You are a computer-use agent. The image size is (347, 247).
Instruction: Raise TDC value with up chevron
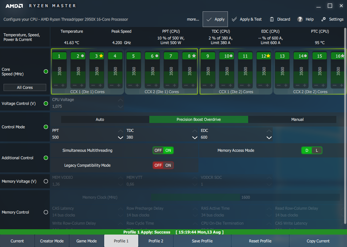195,131
